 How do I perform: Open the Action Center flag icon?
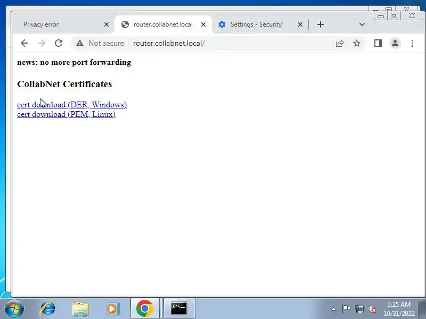point(346,309)
